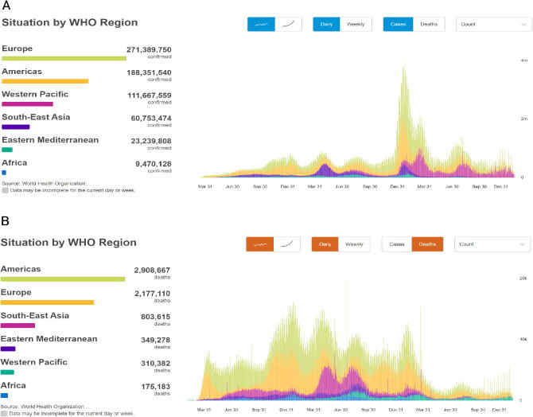Select Africa label in panel A
This screenshot has height=417, width=533.
(14, 162)
